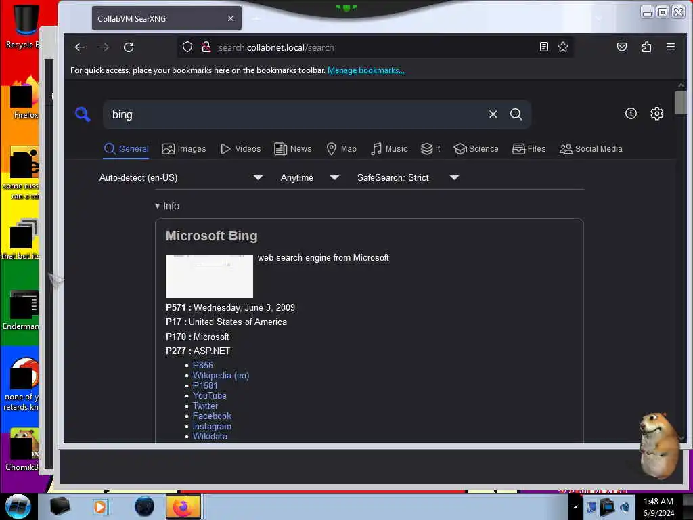Click the Firefox icon in the taskbar
The image size is (693, 520).
tap(183, 506)
